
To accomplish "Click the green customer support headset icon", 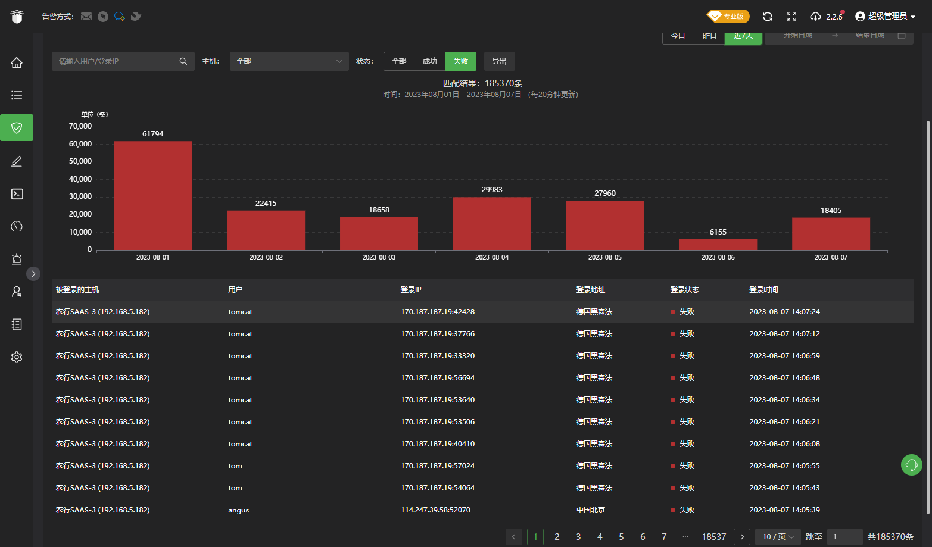I will coord(911,465).
